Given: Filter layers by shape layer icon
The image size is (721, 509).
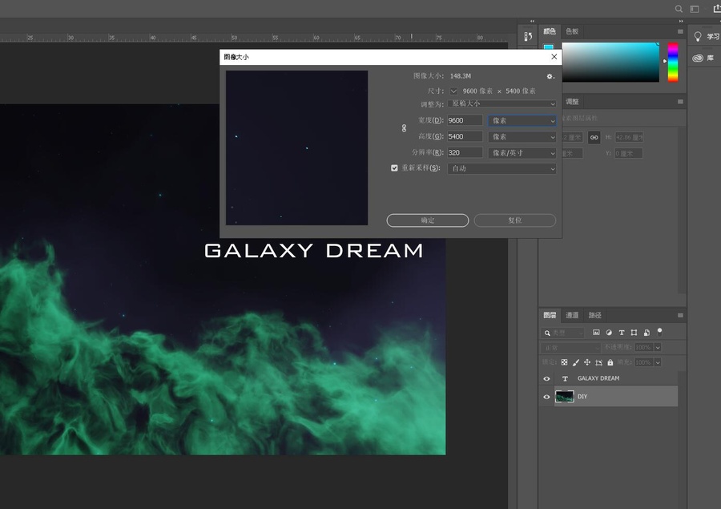Looking at the screenshot, I should click(x=634, y=333).
